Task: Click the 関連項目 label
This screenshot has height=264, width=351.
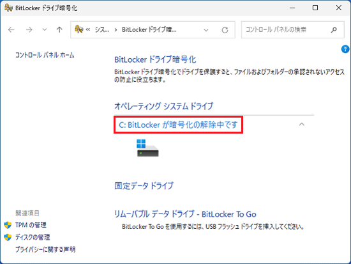Action: tap(27, 213)
